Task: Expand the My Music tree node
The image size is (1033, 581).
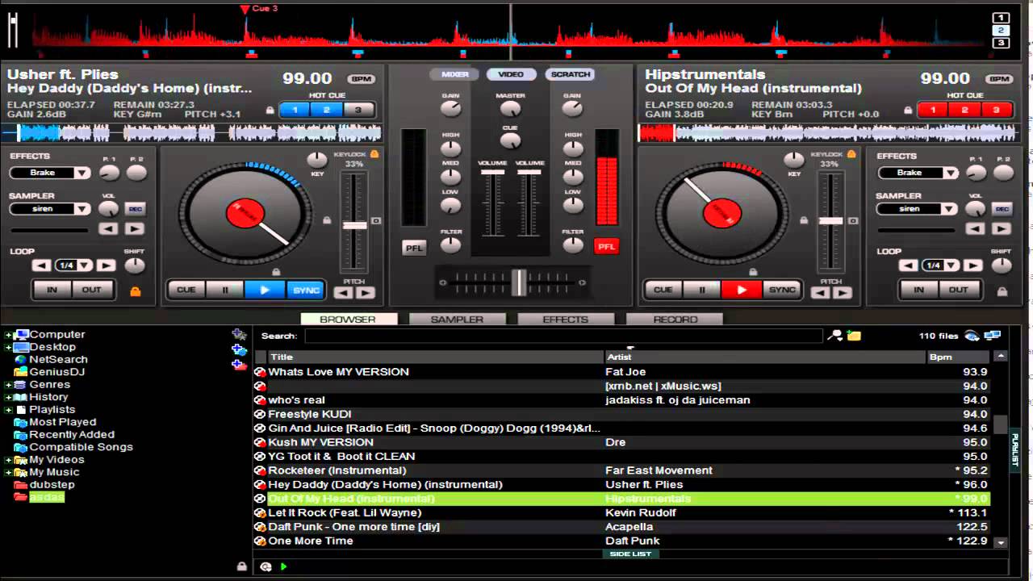Action: 8,472
